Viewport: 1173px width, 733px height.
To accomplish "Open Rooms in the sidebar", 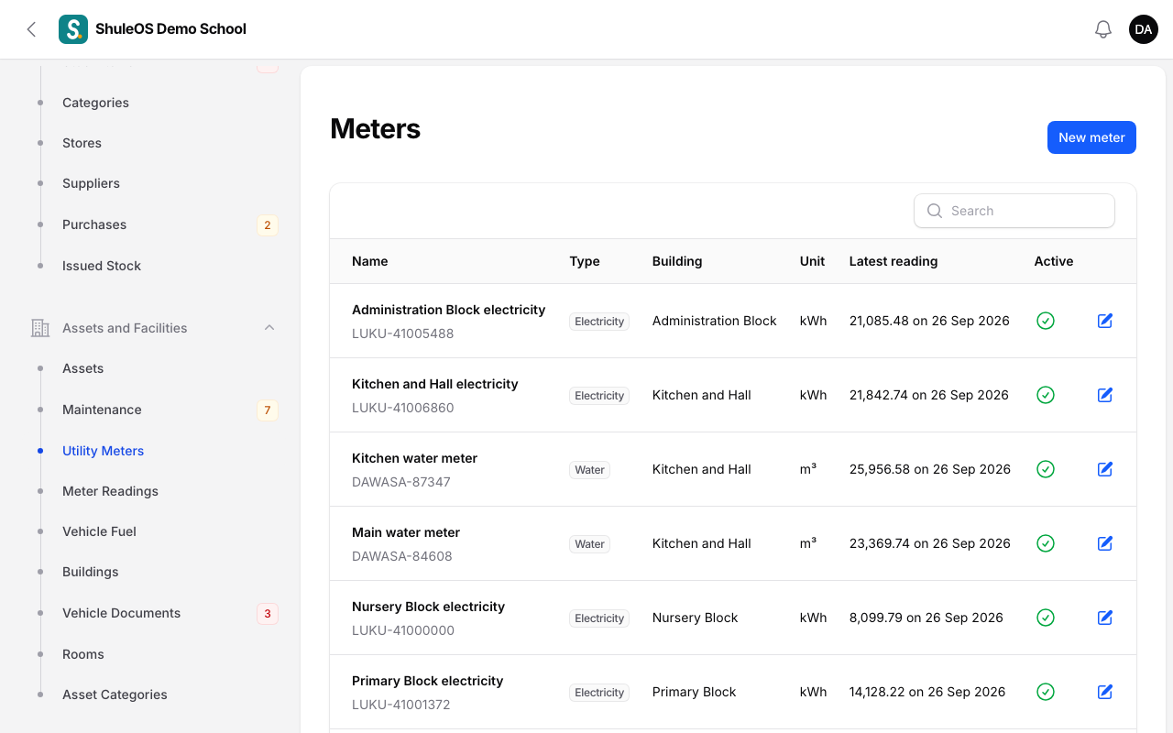I will (82, 654).
